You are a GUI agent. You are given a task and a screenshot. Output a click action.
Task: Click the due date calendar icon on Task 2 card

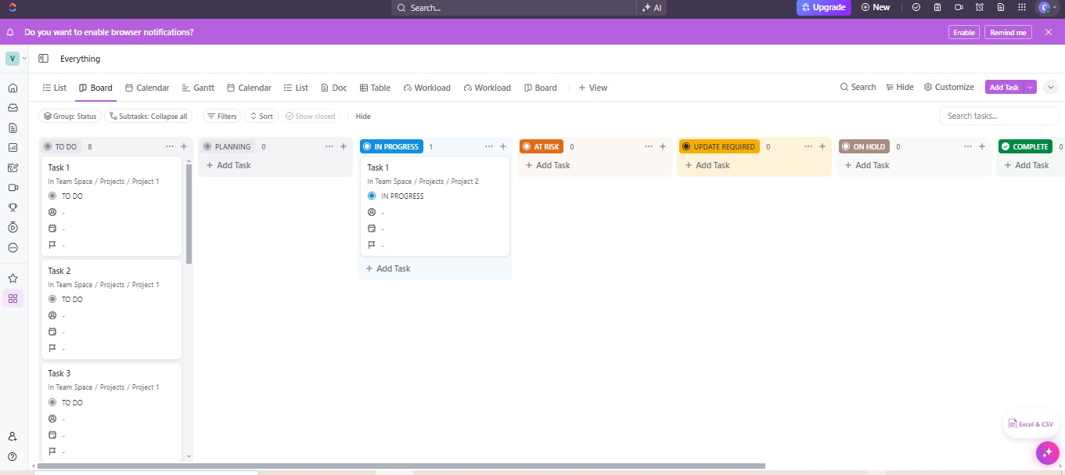52,332
